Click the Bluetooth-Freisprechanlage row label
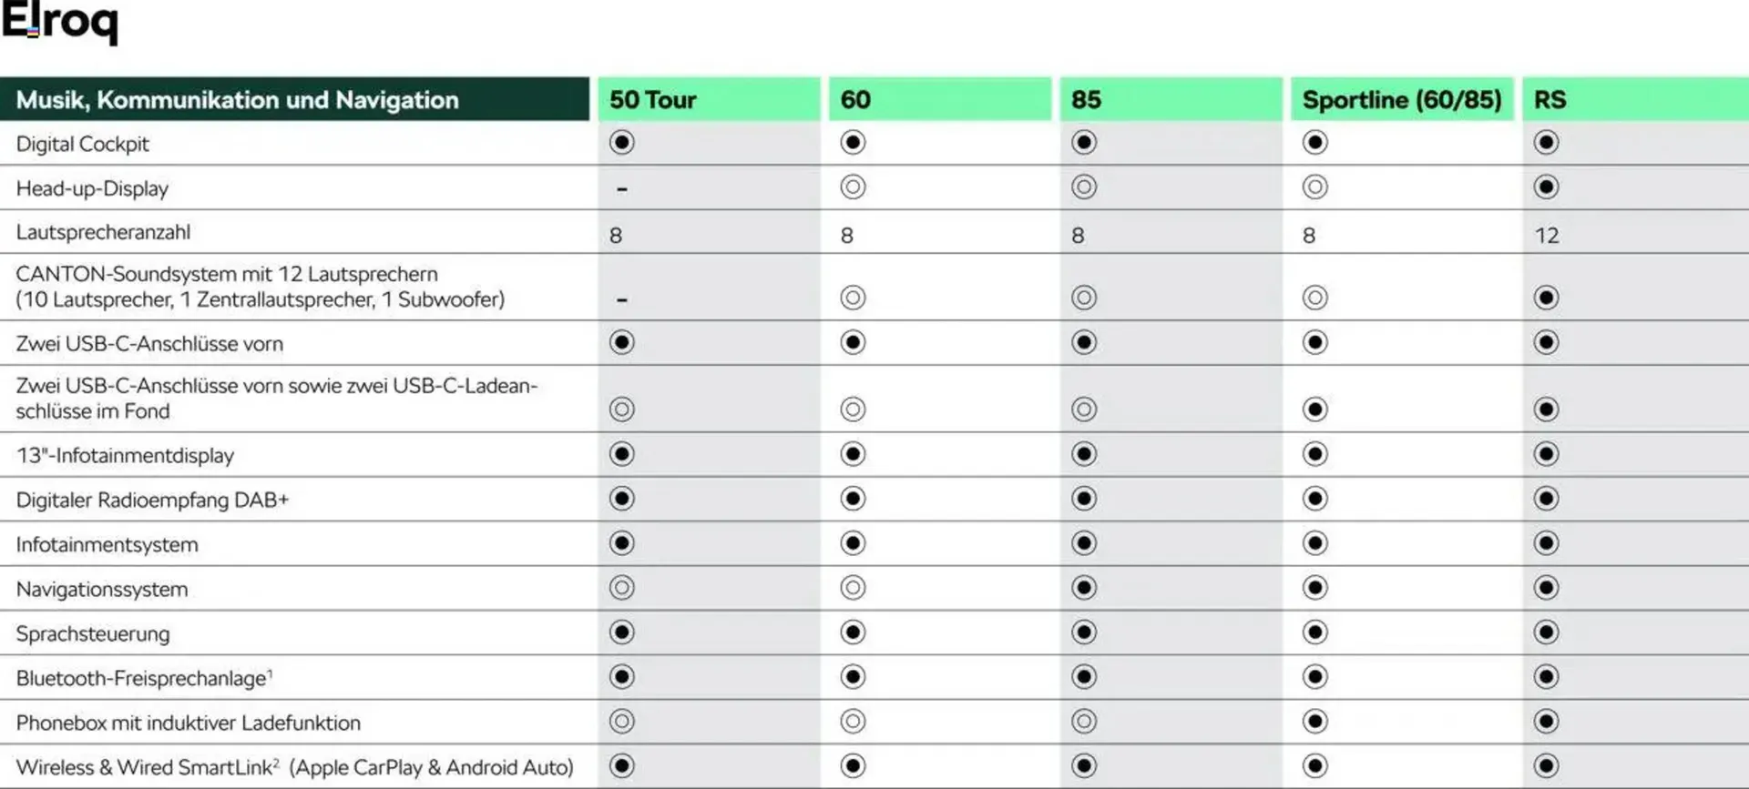This screenshot has width=1749, height=789. tap(144, 678)
